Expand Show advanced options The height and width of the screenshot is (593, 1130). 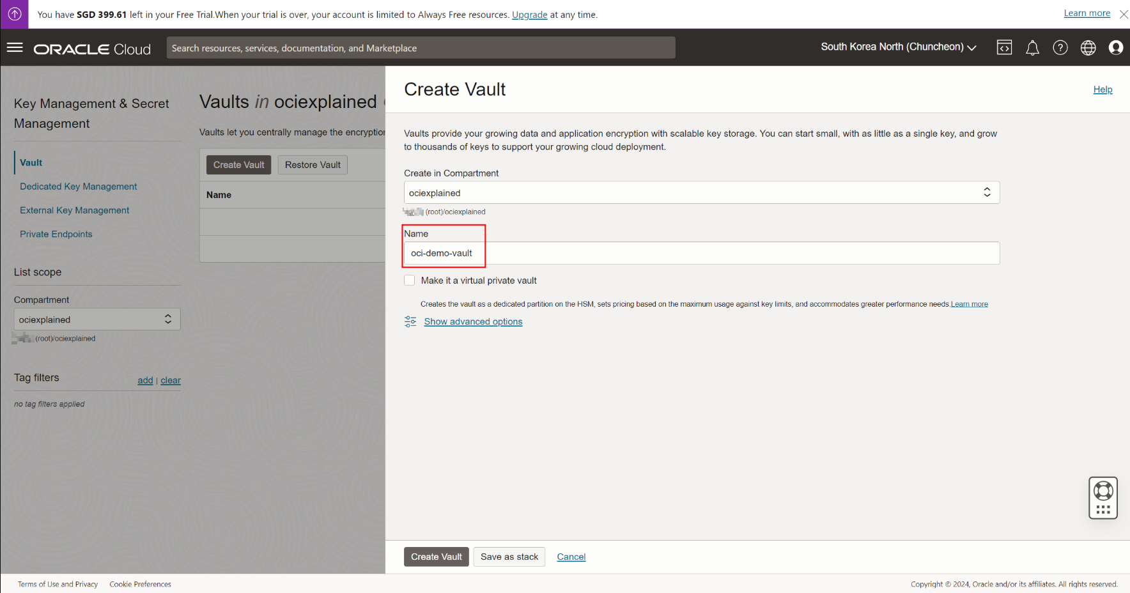[x=473, y=321]
